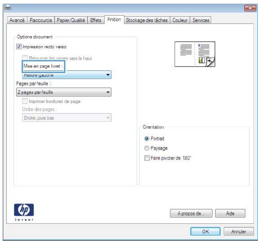The image size is (258, 241).
Task: Click the Aide button
Action: pyautogui.click(x=230, y=214)
